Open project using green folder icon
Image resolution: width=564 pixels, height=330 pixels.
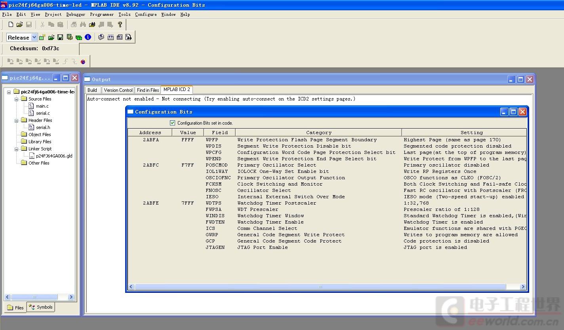51,37
